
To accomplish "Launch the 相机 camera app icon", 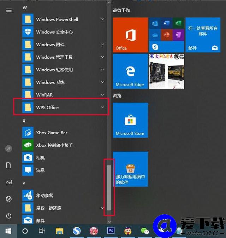I will coord(28,158).
